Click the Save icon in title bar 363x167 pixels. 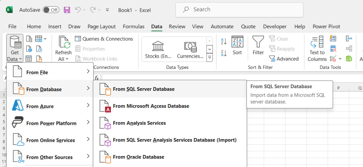coord(67,10)
